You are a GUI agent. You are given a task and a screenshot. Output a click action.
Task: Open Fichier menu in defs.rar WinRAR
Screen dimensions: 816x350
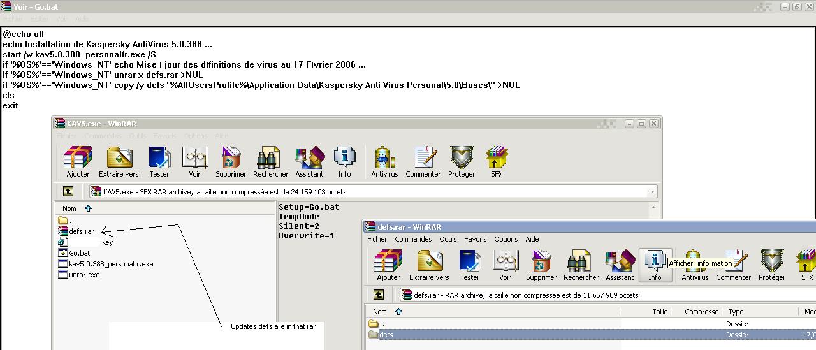[x=377, y=239]
